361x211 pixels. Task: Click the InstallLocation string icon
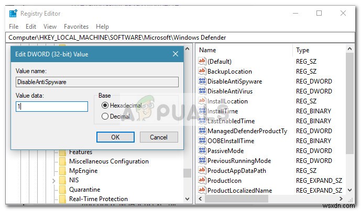202,101
